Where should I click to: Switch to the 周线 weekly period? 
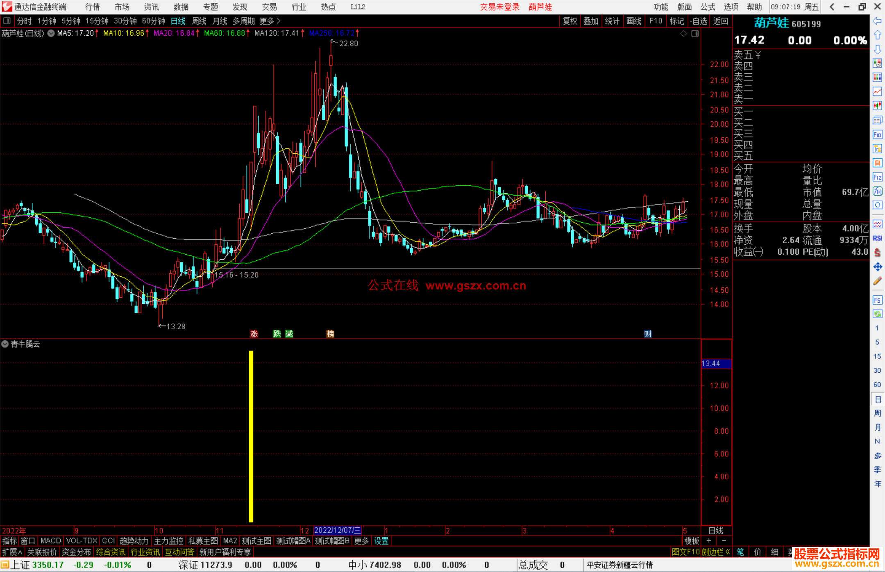(199, 21)
